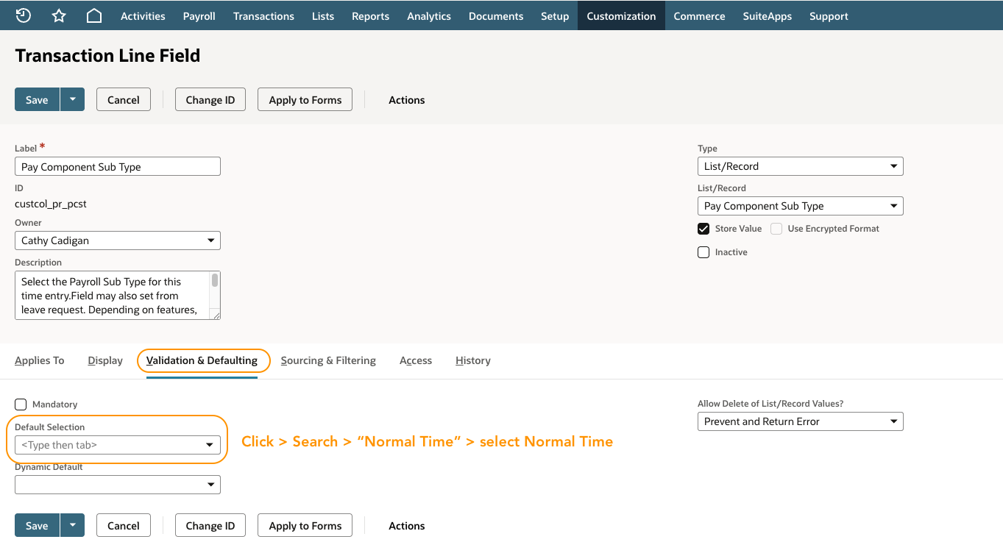The width and height of the screenshot is (1003, 556).
Task: Open the Analytics menu
Action: [429, 15]
